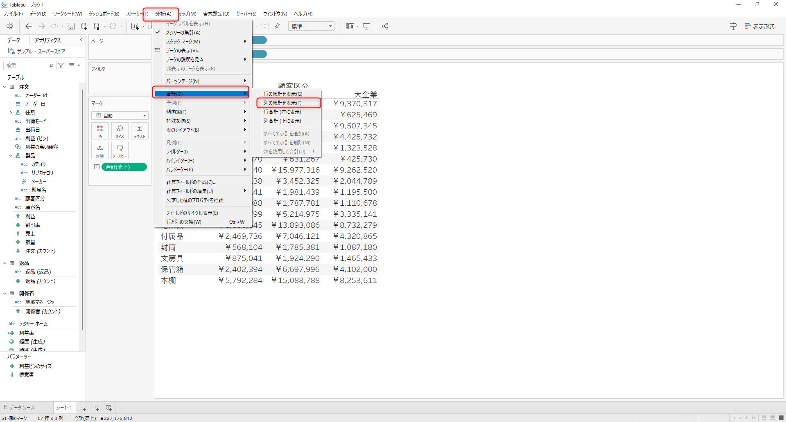The image size is (786, 422).
Task: Click the 表示形式 Show Me button
Action: click(759, 26)
